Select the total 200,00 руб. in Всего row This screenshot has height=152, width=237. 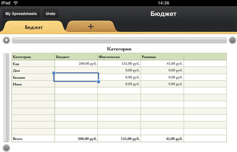[x=76, y=139]
